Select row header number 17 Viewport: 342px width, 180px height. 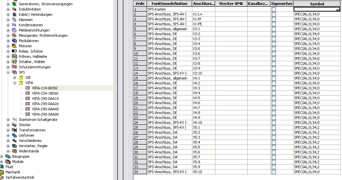point(140,88)
